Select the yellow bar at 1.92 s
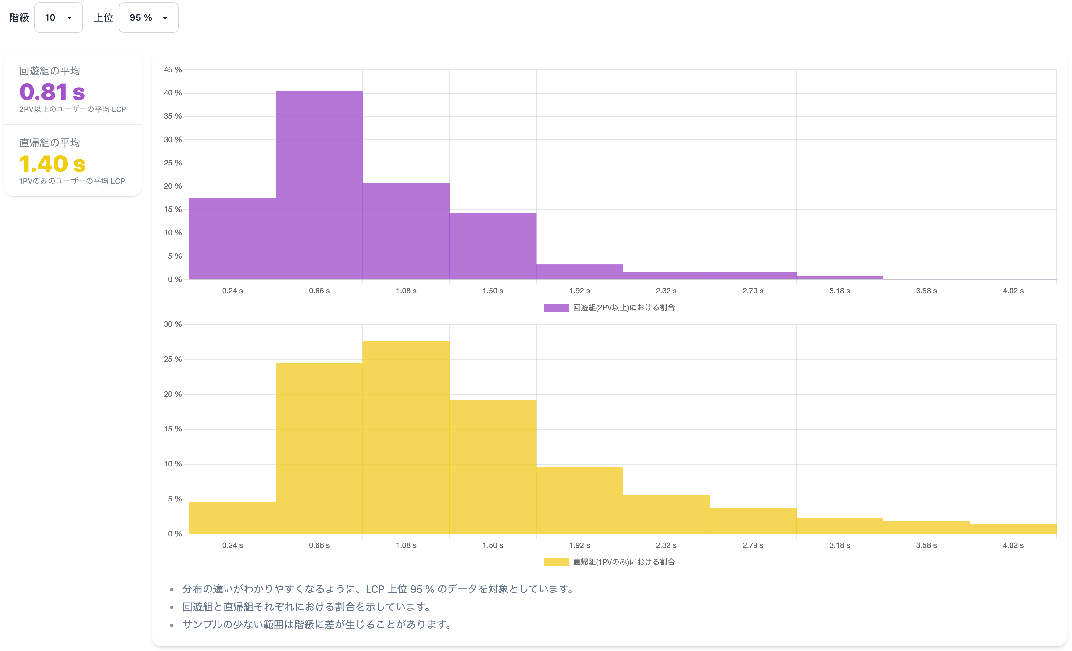 pos(580,500)
